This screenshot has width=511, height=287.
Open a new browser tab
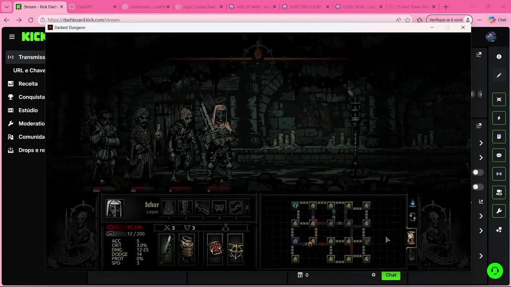pyautogui.click(x=446, y=7)
